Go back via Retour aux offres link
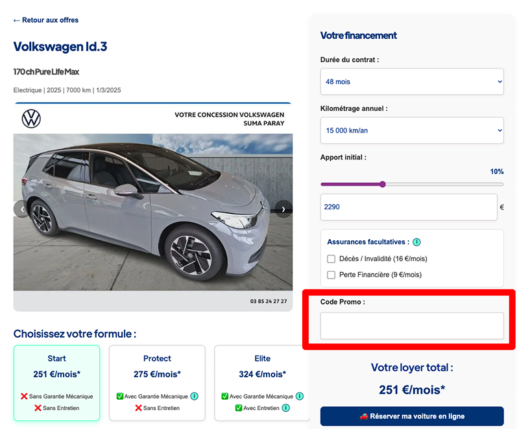This screenshot has height=429, width=519. [46, 20]
